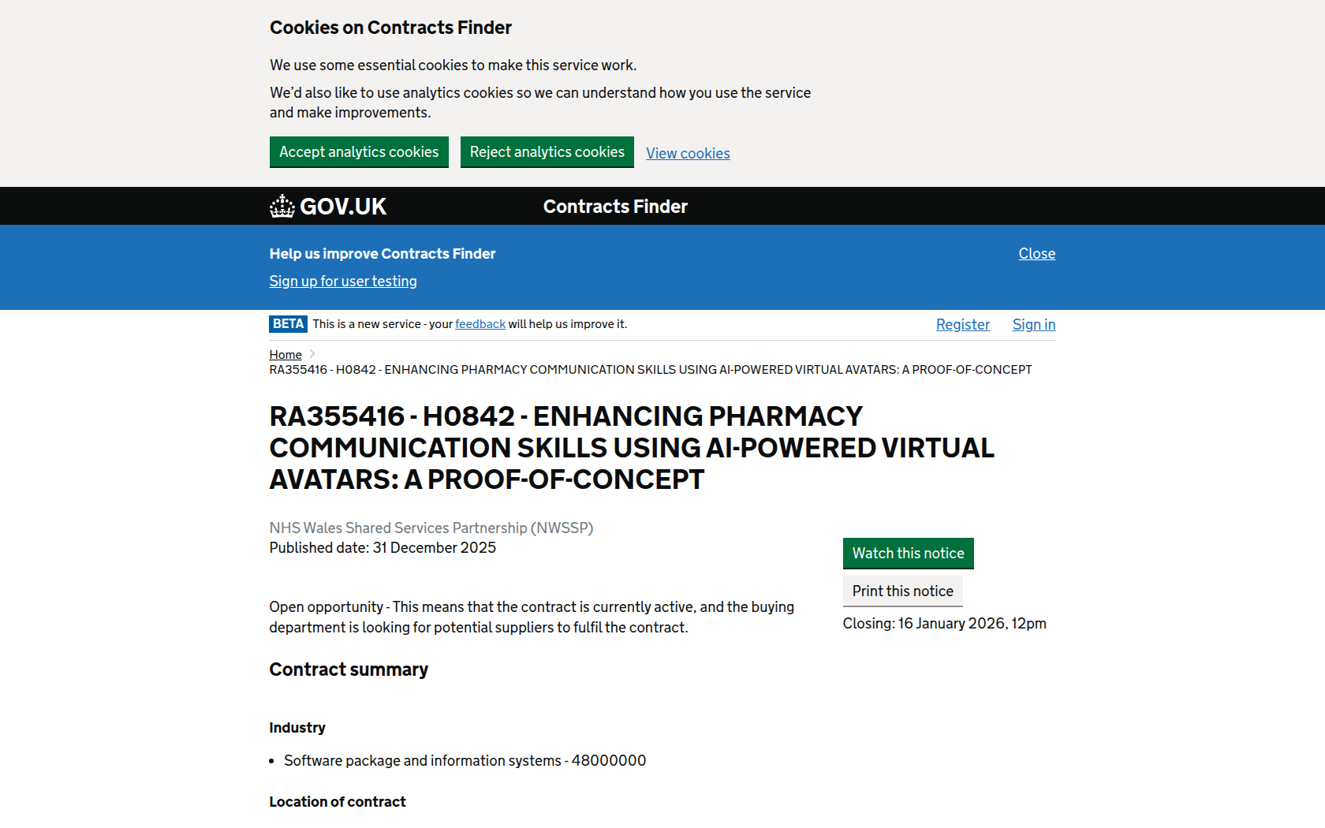
Task: Watch this notice
Action: coord(908,554)
